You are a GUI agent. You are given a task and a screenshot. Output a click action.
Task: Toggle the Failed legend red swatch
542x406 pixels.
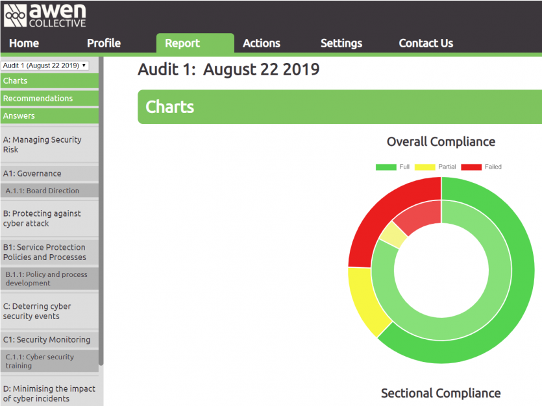pos(471,167)
